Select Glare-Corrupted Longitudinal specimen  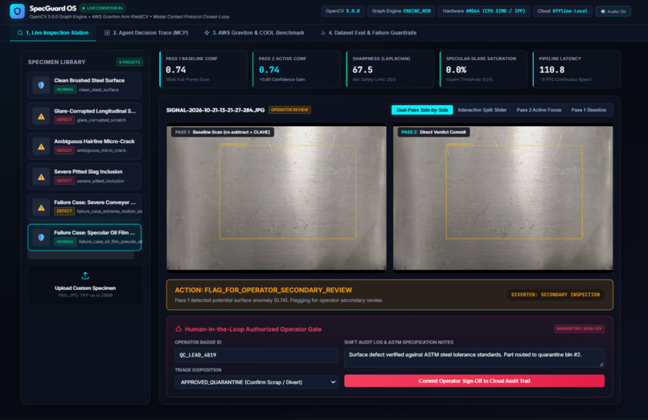tap(84, 116)
